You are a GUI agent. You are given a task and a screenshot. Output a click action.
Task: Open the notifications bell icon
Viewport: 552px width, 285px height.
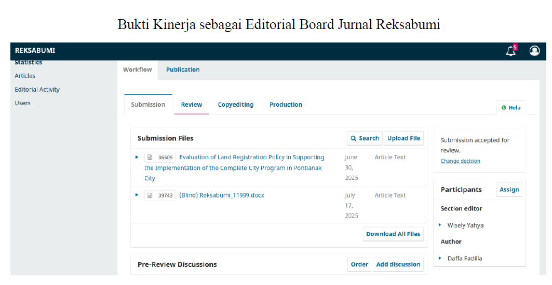[511, 51]
